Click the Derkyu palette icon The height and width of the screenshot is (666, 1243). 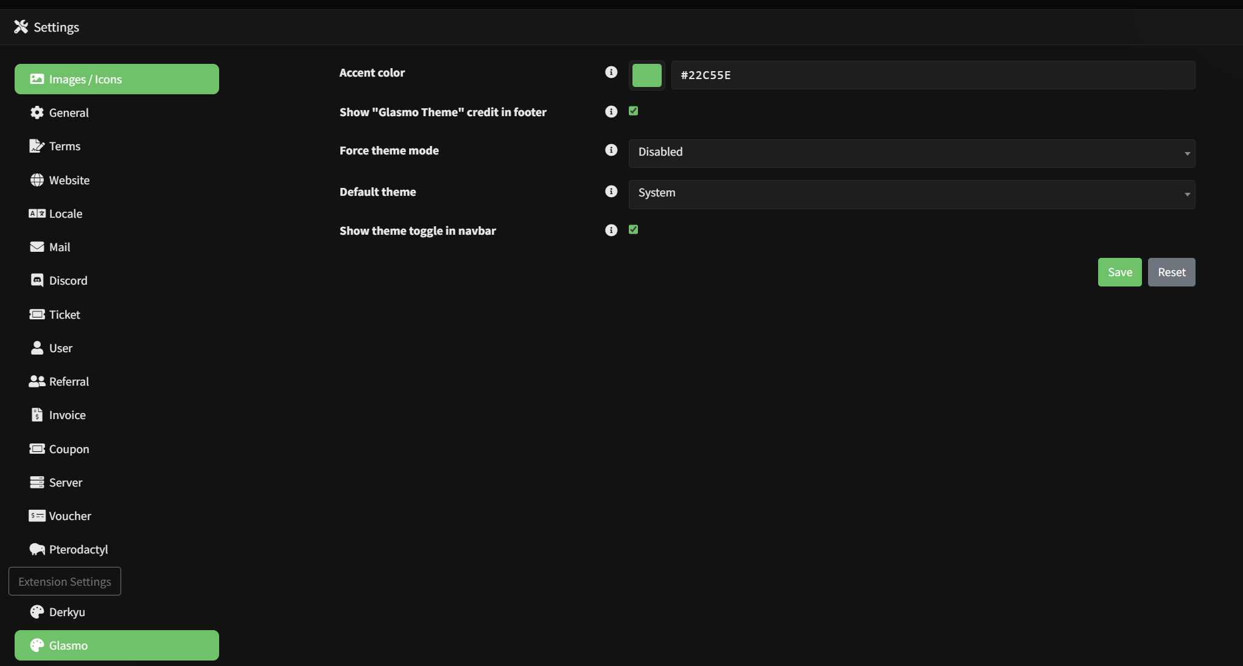(37, 612)
